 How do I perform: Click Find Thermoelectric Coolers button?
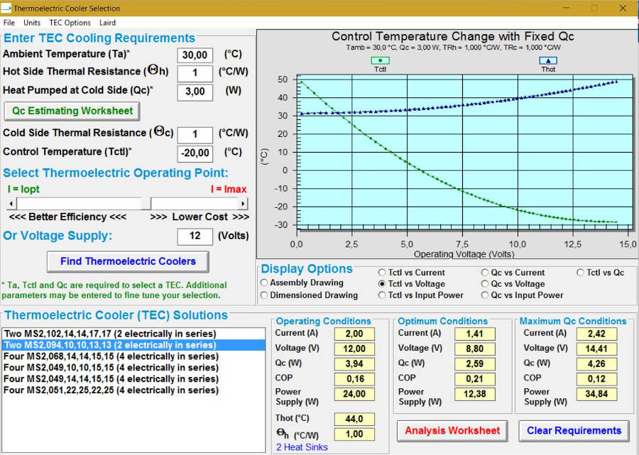128,261
